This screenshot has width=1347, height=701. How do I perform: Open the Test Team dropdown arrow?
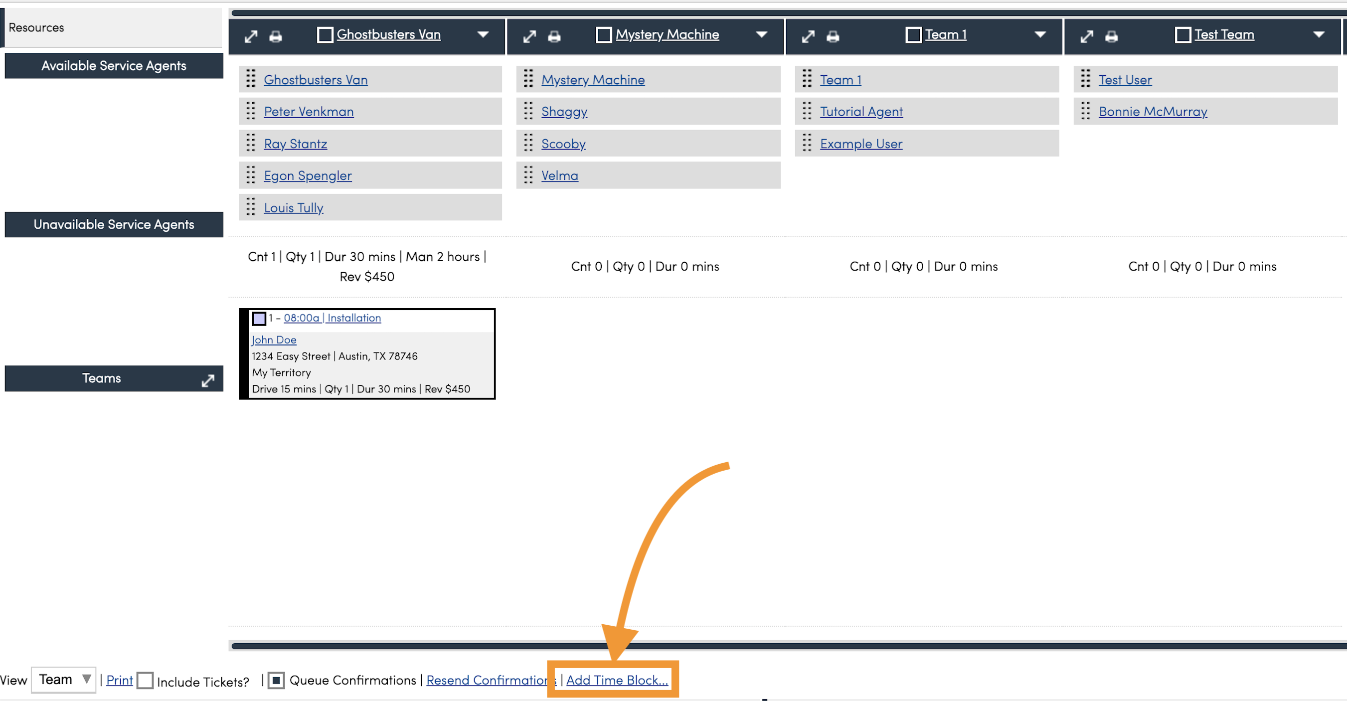click(1319, 34)
